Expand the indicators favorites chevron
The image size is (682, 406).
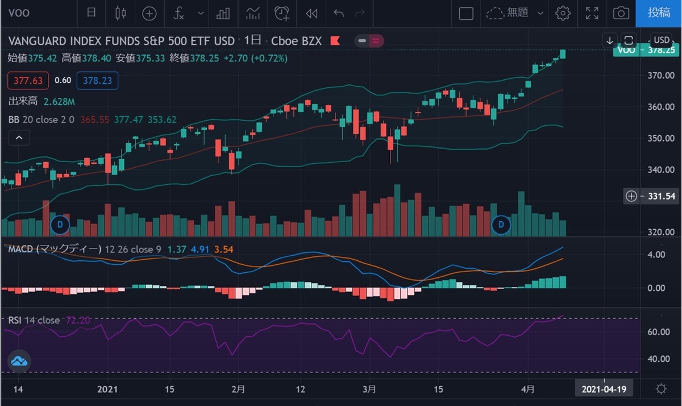point(200,13)
